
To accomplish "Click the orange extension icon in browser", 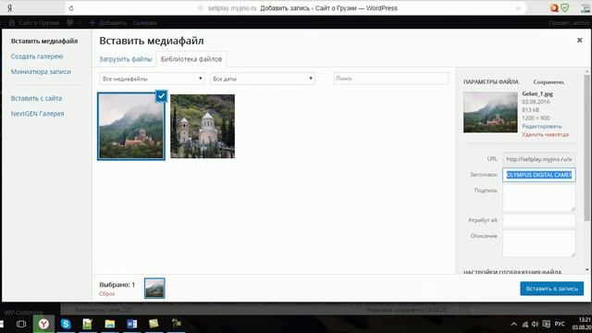I will tap(554, 8).
